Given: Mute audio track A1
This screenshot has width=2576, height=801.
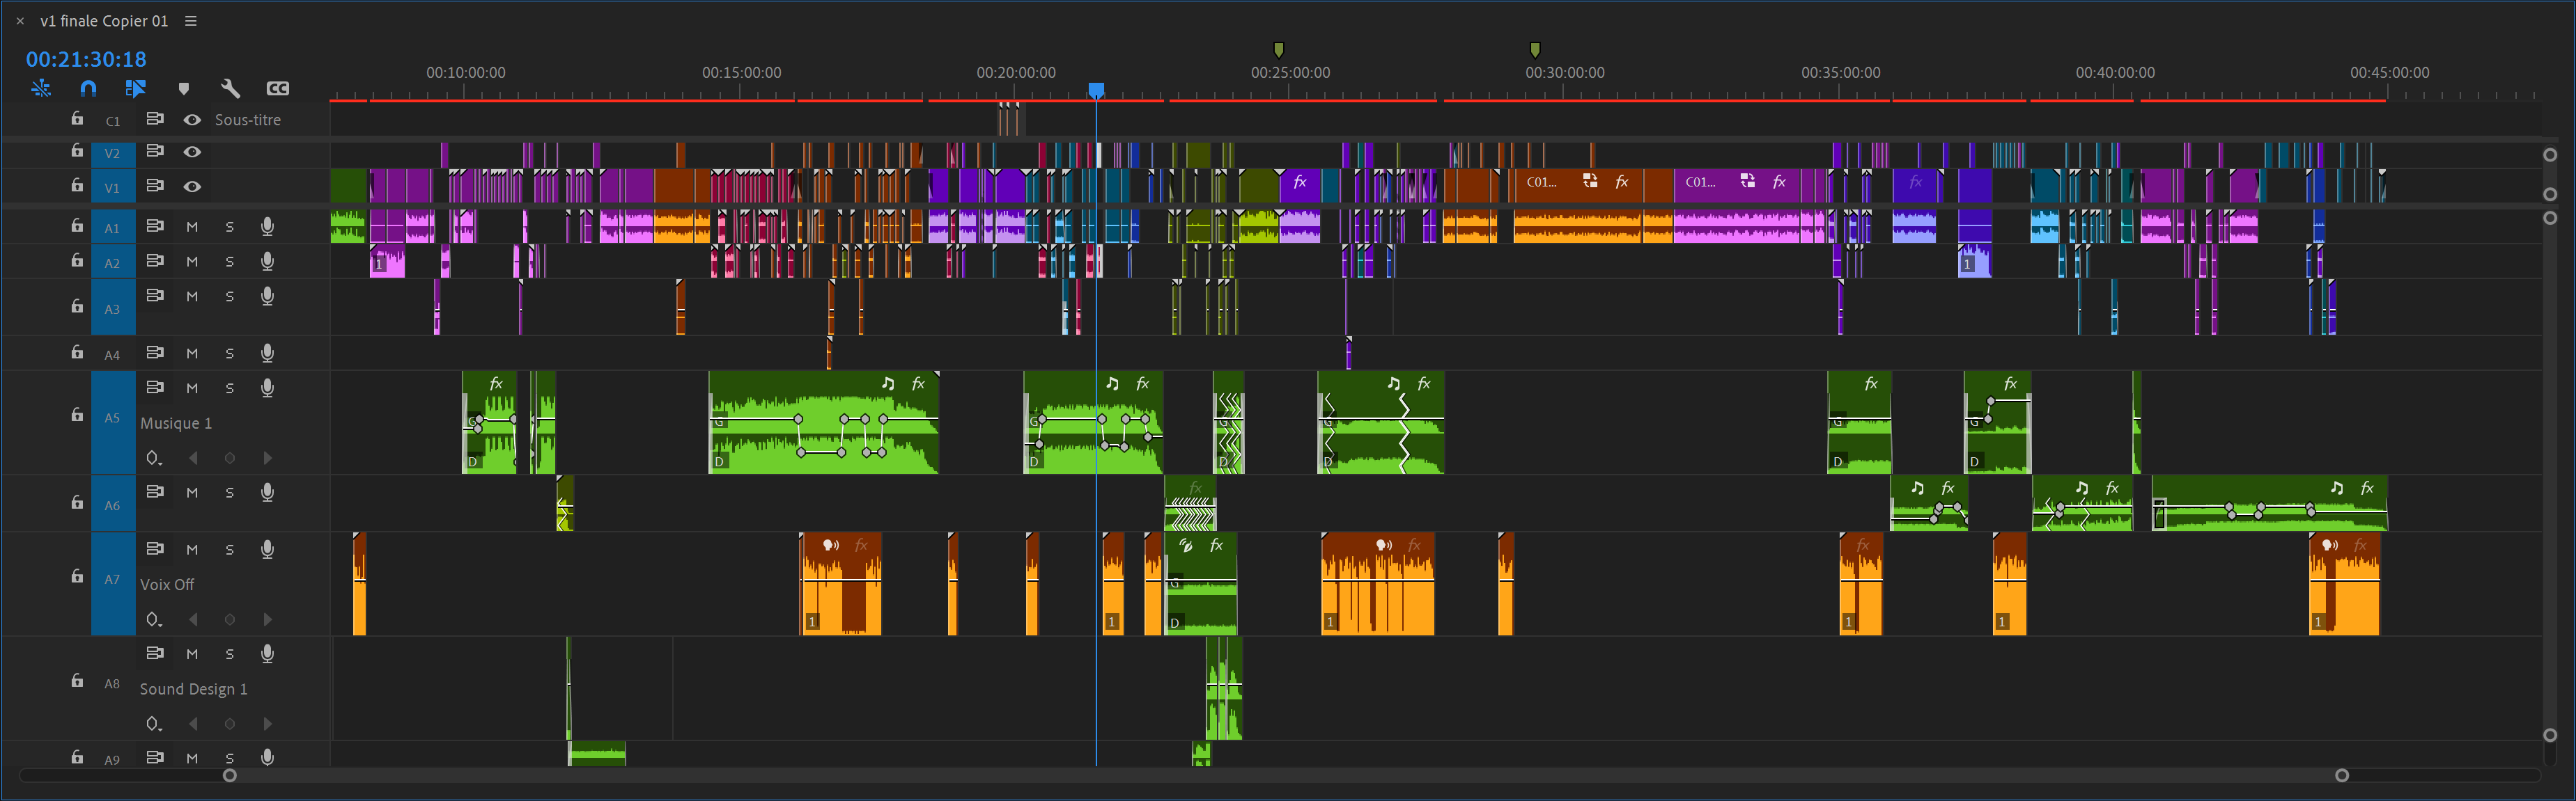Looking at the screenshot, I should [x=192, y=227].
